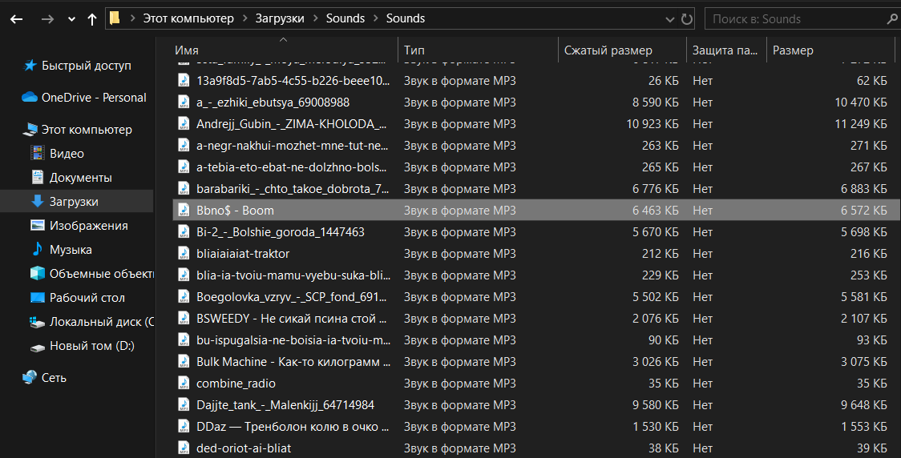901x458 pixels.
Task: Click MP3 icon of bliaiaiaiat-traktor
Action: click(184, 254)
